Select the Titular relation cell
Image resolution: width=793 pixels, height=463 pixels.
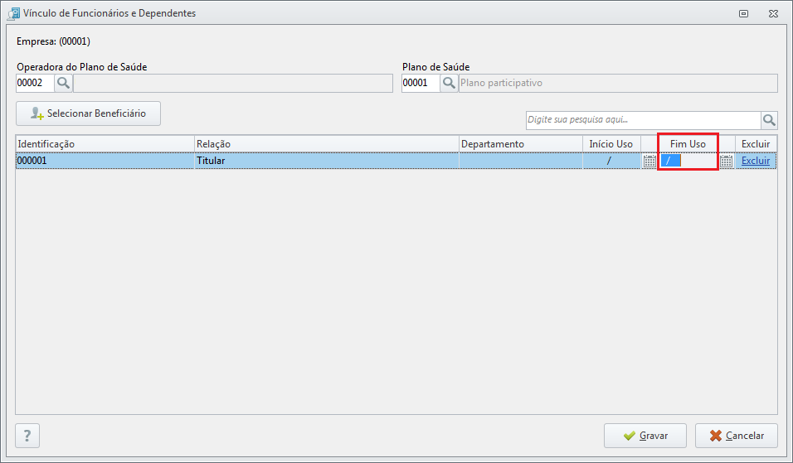point(327,161)
